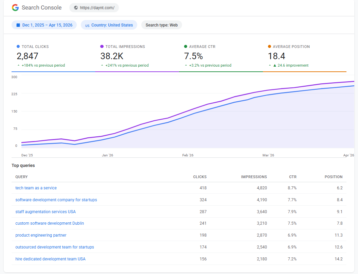The width and height of the screenshot is (358, 274).
Task: Sort table by the Clicks column header
Action: pyautogui.click(x=200, y=177)
